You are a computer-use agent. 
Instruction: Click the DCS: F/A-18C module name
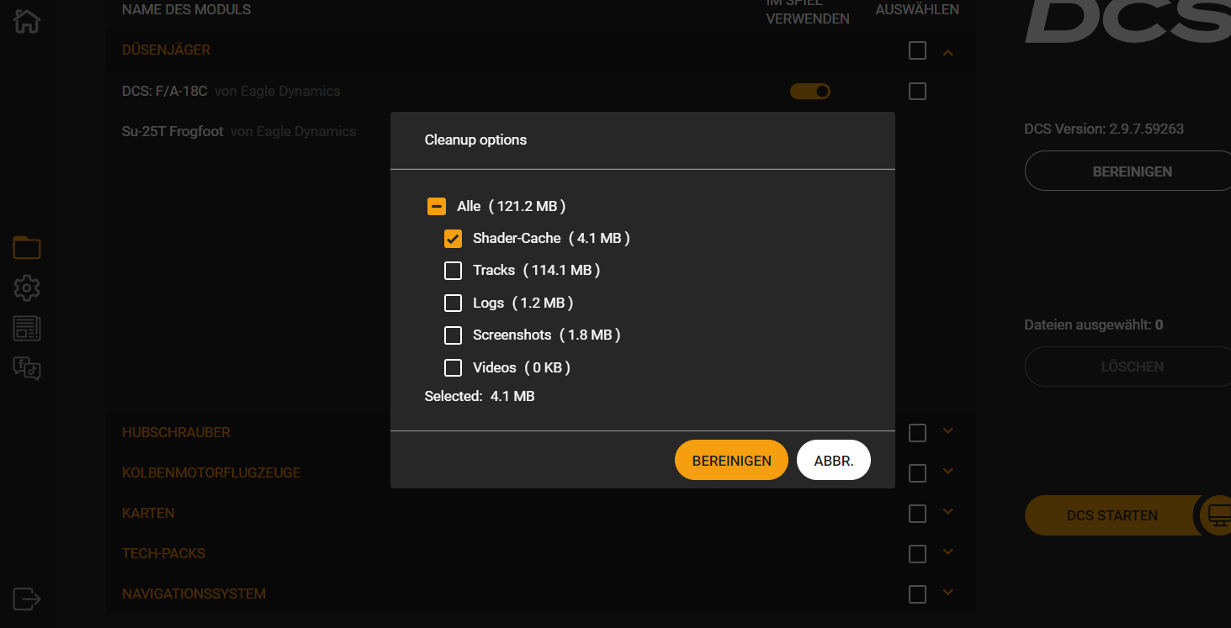tap(164, 91)
